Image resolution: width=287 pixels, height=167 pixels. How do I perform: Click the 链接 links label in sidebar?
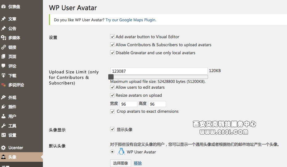pos(12,47)
